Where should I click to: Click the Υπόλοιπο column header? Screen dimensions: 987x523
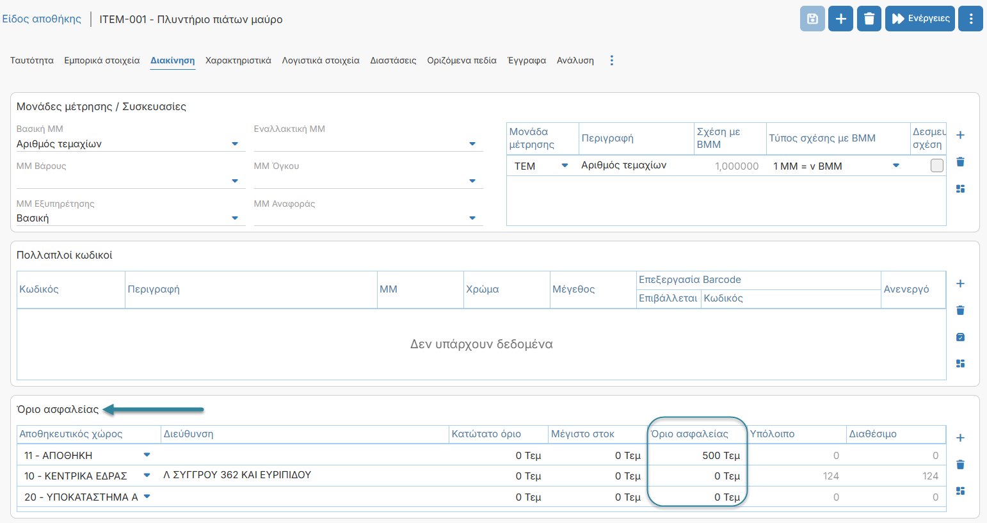click(x=796, y=434)
